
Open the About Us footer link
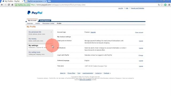point(63,73)
